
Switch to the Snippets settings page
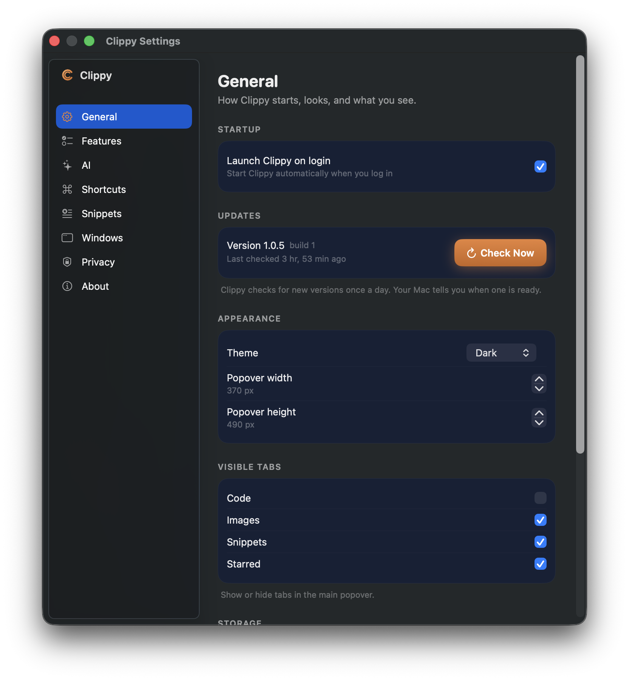coord(124,213)
